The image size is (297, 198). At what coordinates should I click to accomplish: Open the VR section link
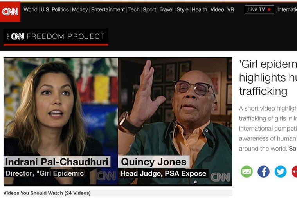230,9
